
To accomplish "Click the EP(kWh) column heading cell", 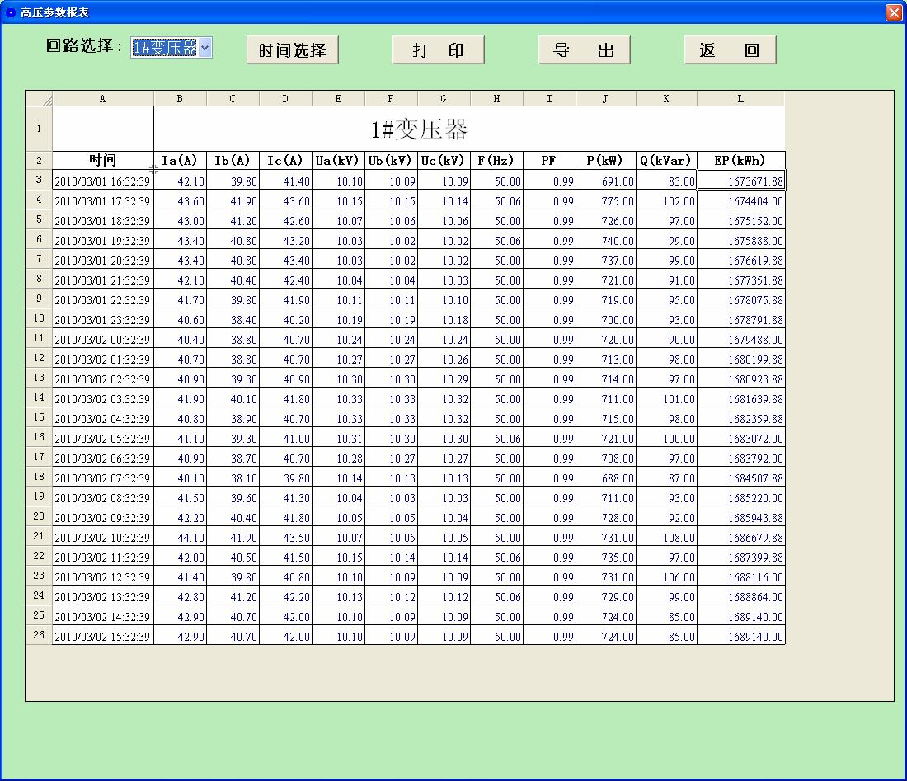I will tap(740, 161).
